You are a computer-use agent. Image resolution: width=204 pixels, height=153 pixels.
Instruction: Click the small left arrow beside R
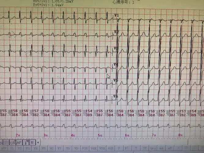click(x=38, y=142)
